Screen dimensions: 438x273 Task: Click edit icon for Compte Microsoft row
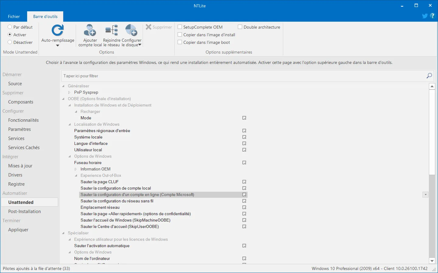pyautogui.click(x=244, y=194)
